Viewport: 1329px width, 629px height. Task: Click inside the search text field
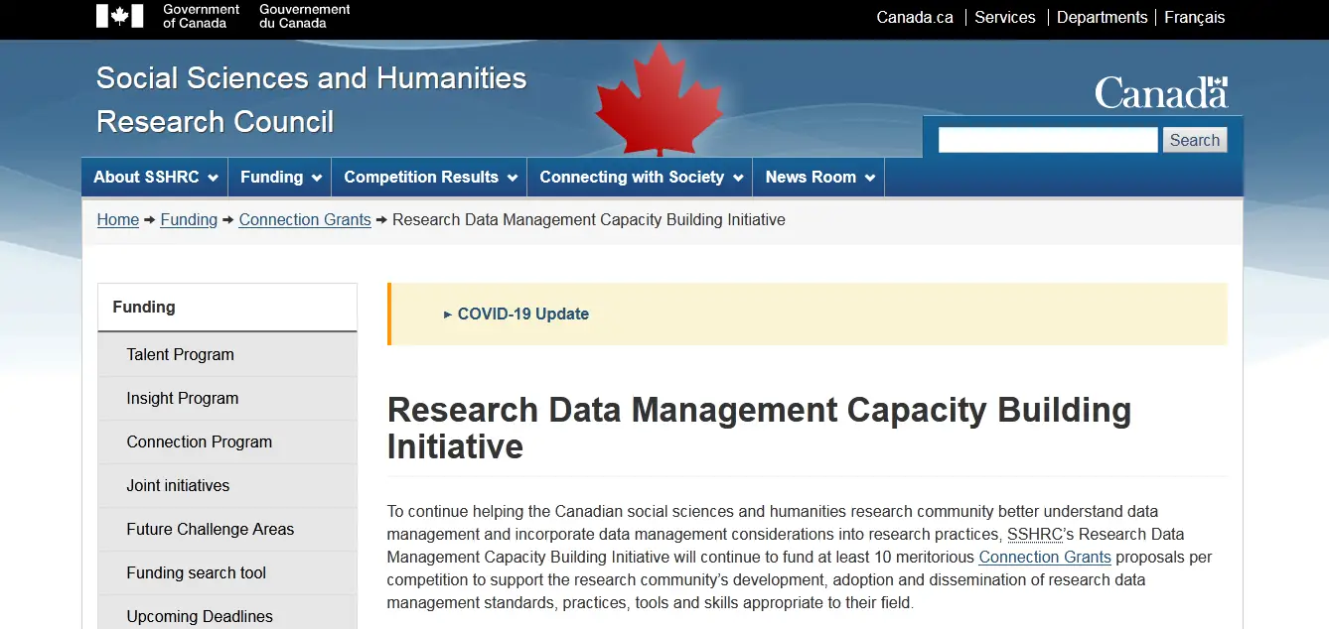(x=1048, y=140)
